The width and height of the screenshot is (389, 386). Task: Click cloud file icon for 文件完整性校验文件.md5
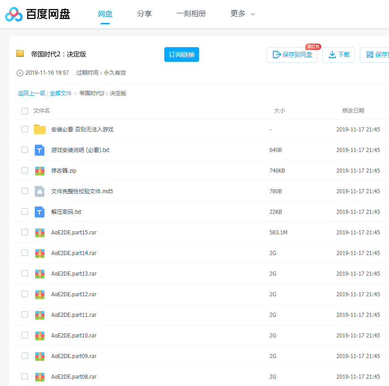(x=39, y=191)
